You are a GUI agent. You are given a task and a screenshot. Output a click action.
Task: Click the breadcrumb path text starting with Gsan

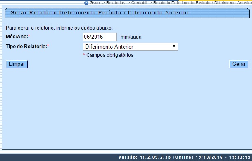pos(171,3)
